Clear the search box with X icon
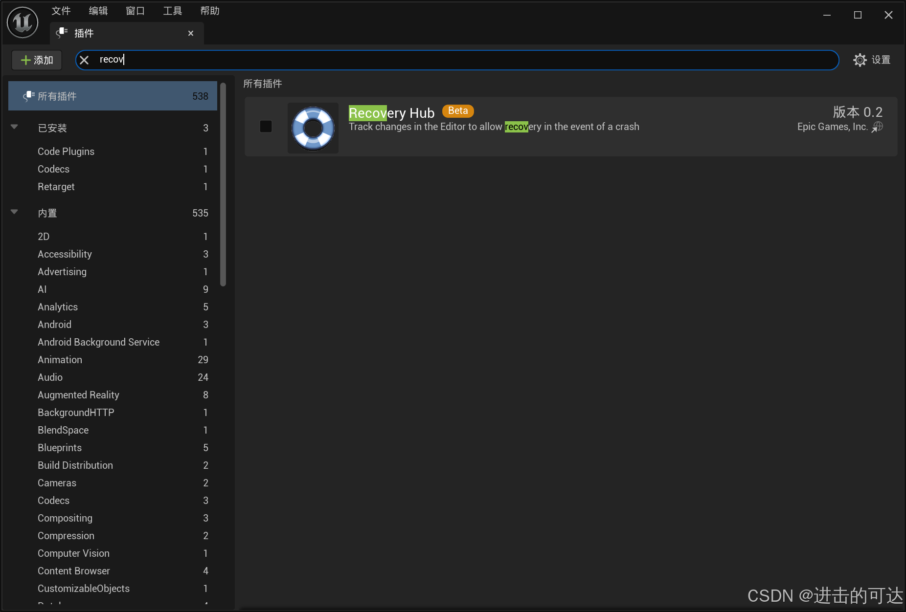Screen dimensions: 906x612 tap(84, 60)
